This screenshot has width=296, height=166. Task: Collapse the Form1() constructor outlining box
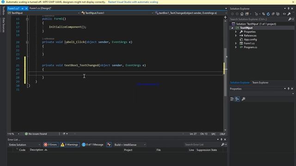point(27,19)
